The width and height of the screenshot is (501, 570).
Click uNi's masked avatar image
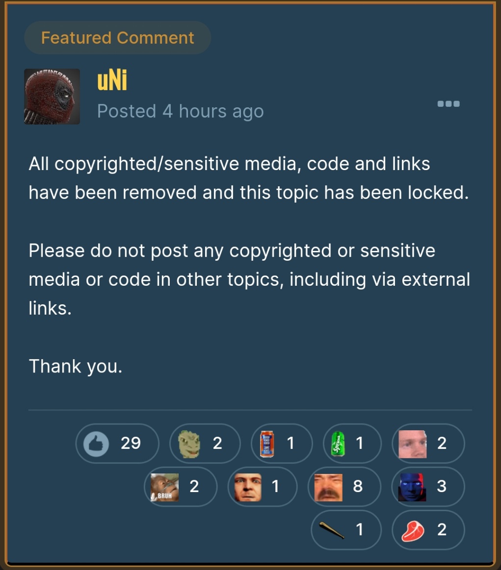click(x=52, y=97)
